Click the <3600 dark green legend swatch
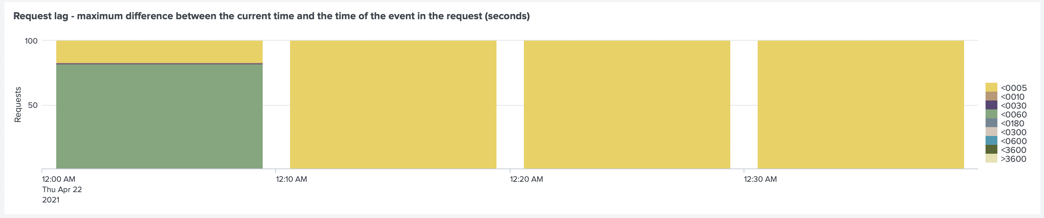 click(991, 150)
